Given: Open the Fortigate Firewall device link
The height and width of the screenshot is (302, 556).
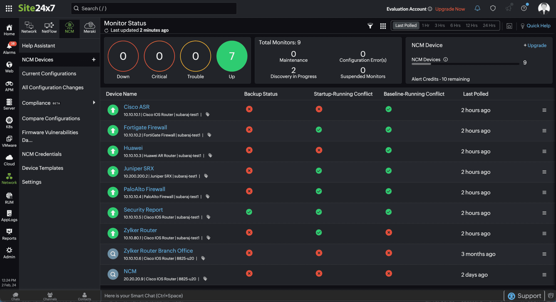Looking at the screenshot, I should pyautogui.click(x=145, y=127).
